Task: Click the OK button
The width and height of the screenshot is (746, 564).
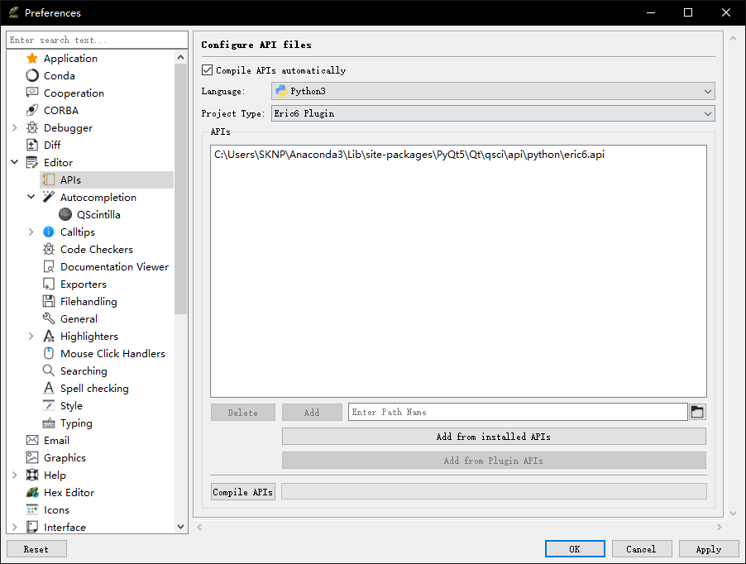Action: coord(575,549)
